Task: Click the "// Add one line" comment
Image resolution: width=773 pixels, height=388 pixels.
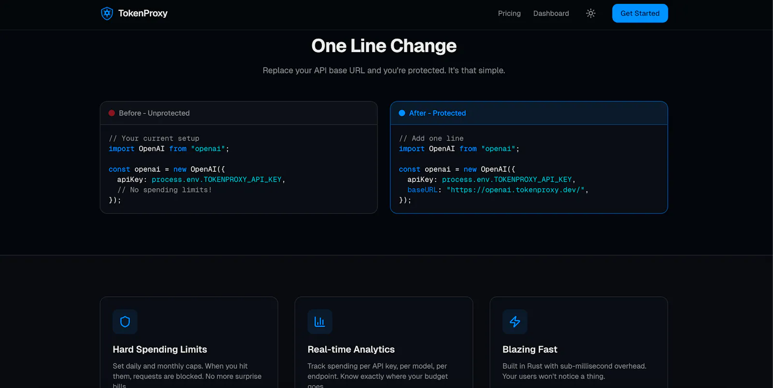Action: point(431,139)
